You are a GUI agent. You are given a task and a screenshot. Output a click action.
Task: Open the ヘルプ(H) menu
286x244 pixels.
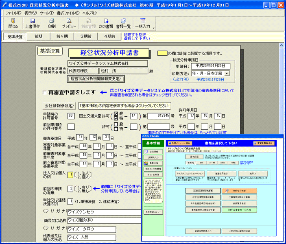click(90, 13)
